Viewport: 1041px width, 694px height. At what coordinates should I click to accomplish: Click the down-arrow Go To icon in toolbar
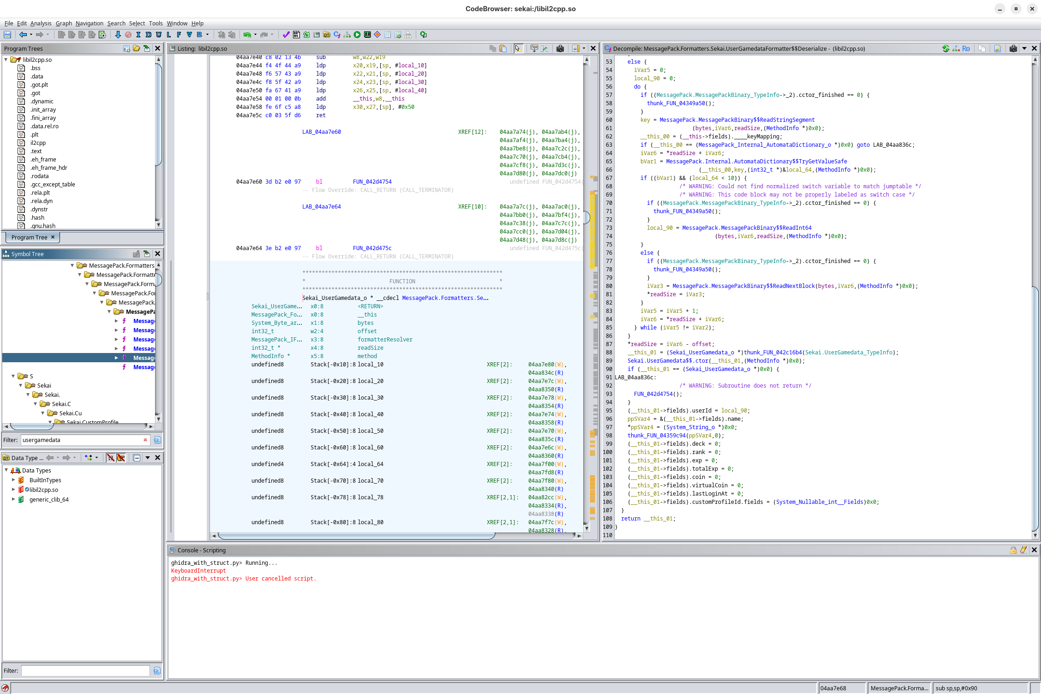(x=118, y=35)
